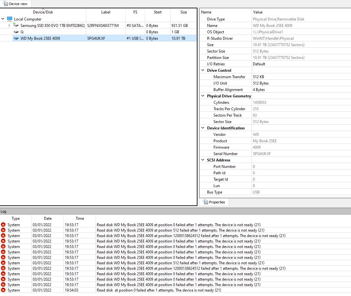Select the last log entry at 19:54:03

click(x=176, y=290)
